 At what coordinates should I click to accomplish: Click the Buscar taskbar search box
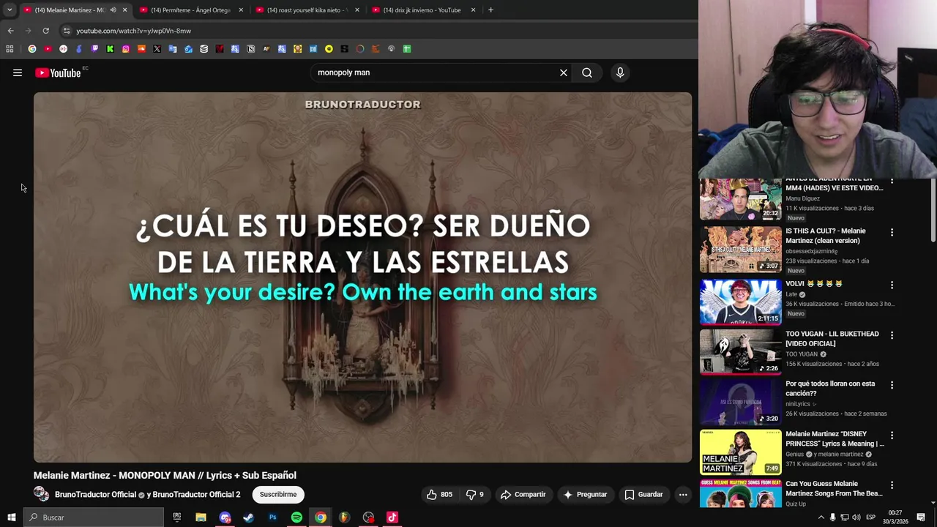[x=94, y=517]
